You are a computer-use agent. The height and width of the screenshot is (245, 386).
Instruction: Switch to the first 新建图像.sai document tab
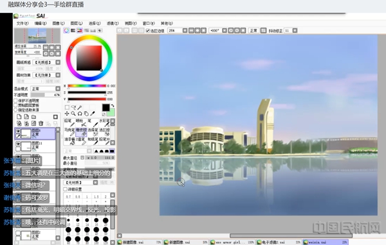click(x=139, y=242)
